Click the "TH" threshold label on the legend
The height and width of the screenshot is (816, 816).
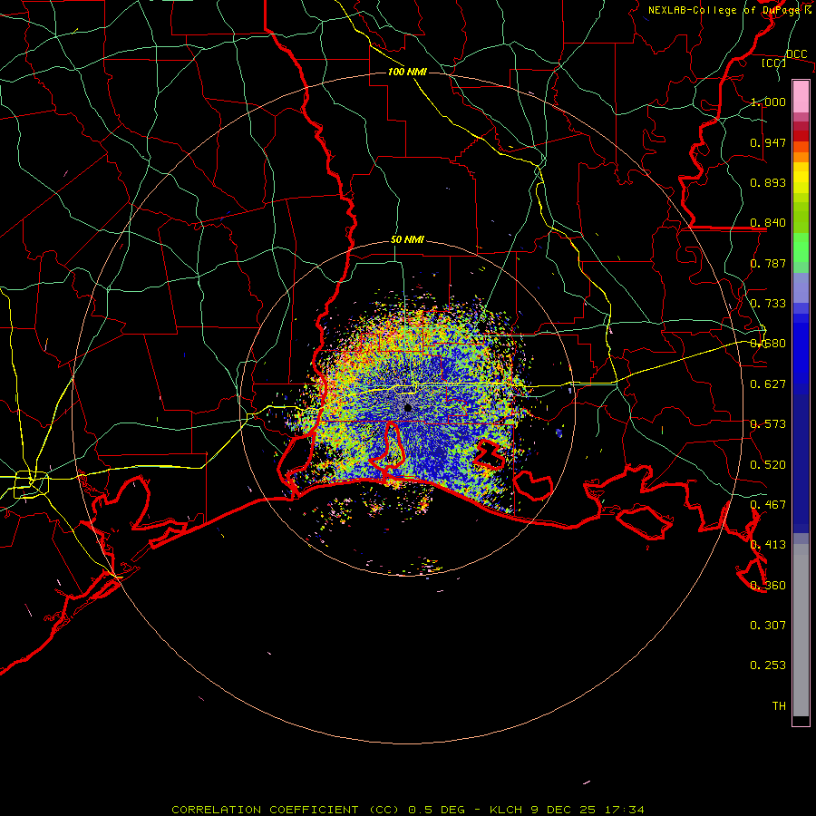coord(779,706)
